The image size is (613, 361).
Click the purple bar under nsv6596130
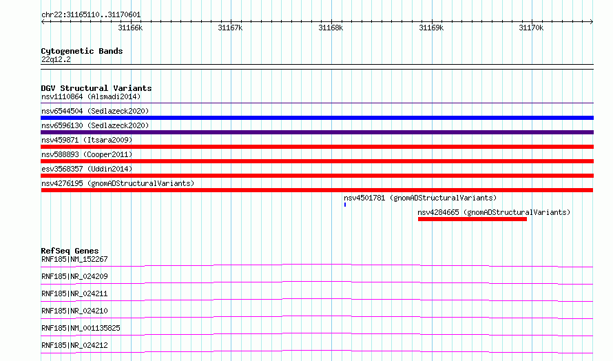point(317,132)
